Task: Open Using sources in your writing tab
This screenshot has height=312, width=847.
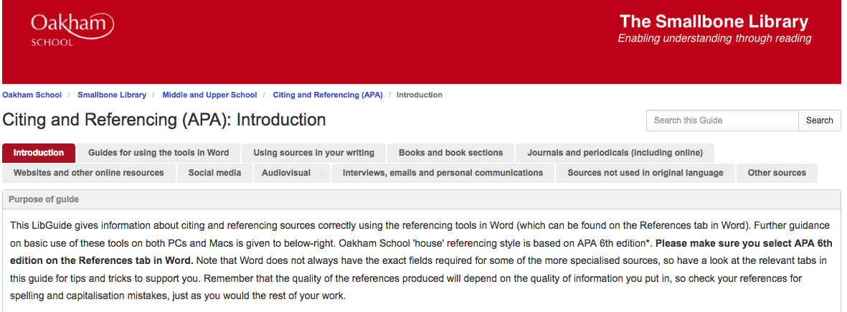Action: 314,153
